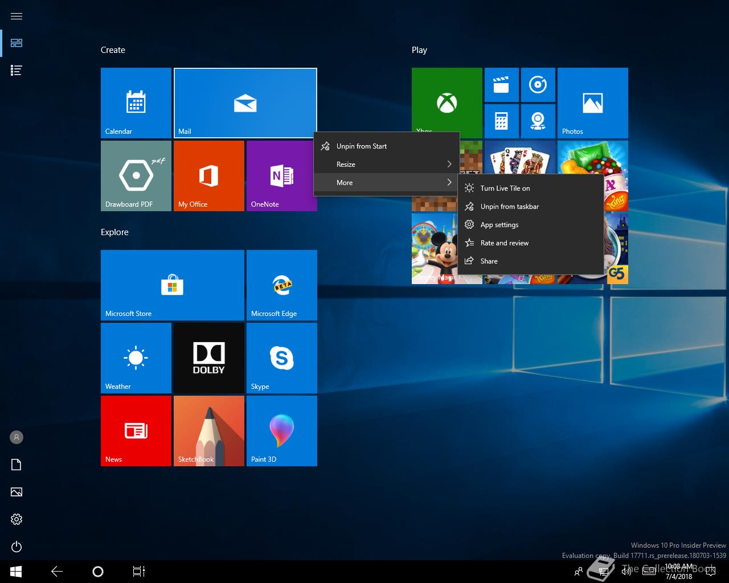Screen dimensions: 729x583
Task: Expand the Start hamburger menu
Action: point(17,16)
